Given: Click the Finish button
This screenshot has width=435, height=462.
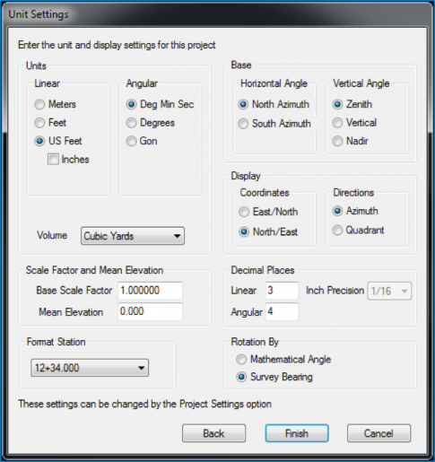Looking at the screenshot, I should [x=297, y=433].
